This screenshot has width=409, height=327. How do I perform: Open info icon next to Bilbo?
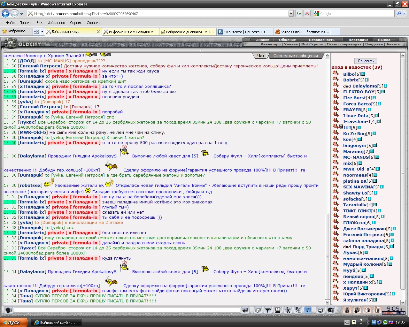tap(363, 74)
